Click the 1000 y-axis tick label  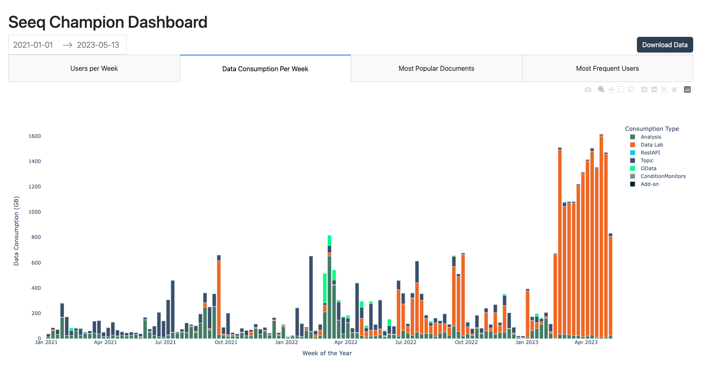35,212
